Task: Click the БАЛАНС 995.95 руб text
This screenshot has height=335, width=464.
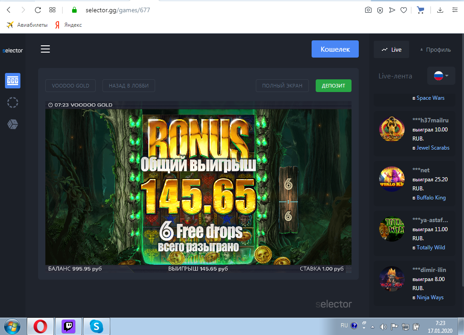Action: (75, 268)
